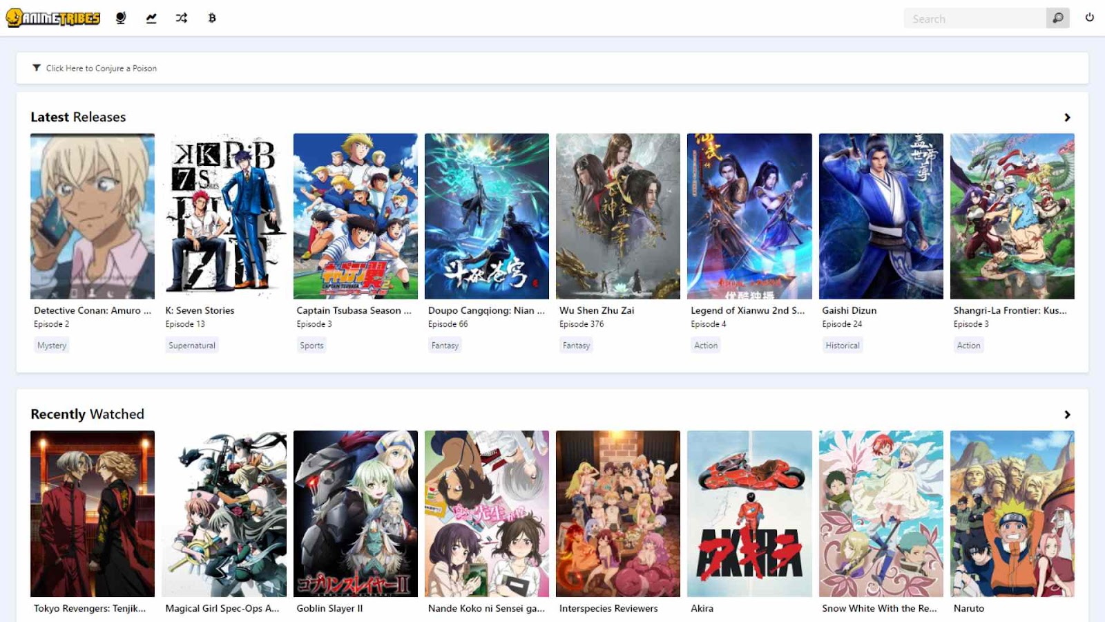Click the 'Goblin Slayer II' title

pyautogui.click(x=329, y=609)
